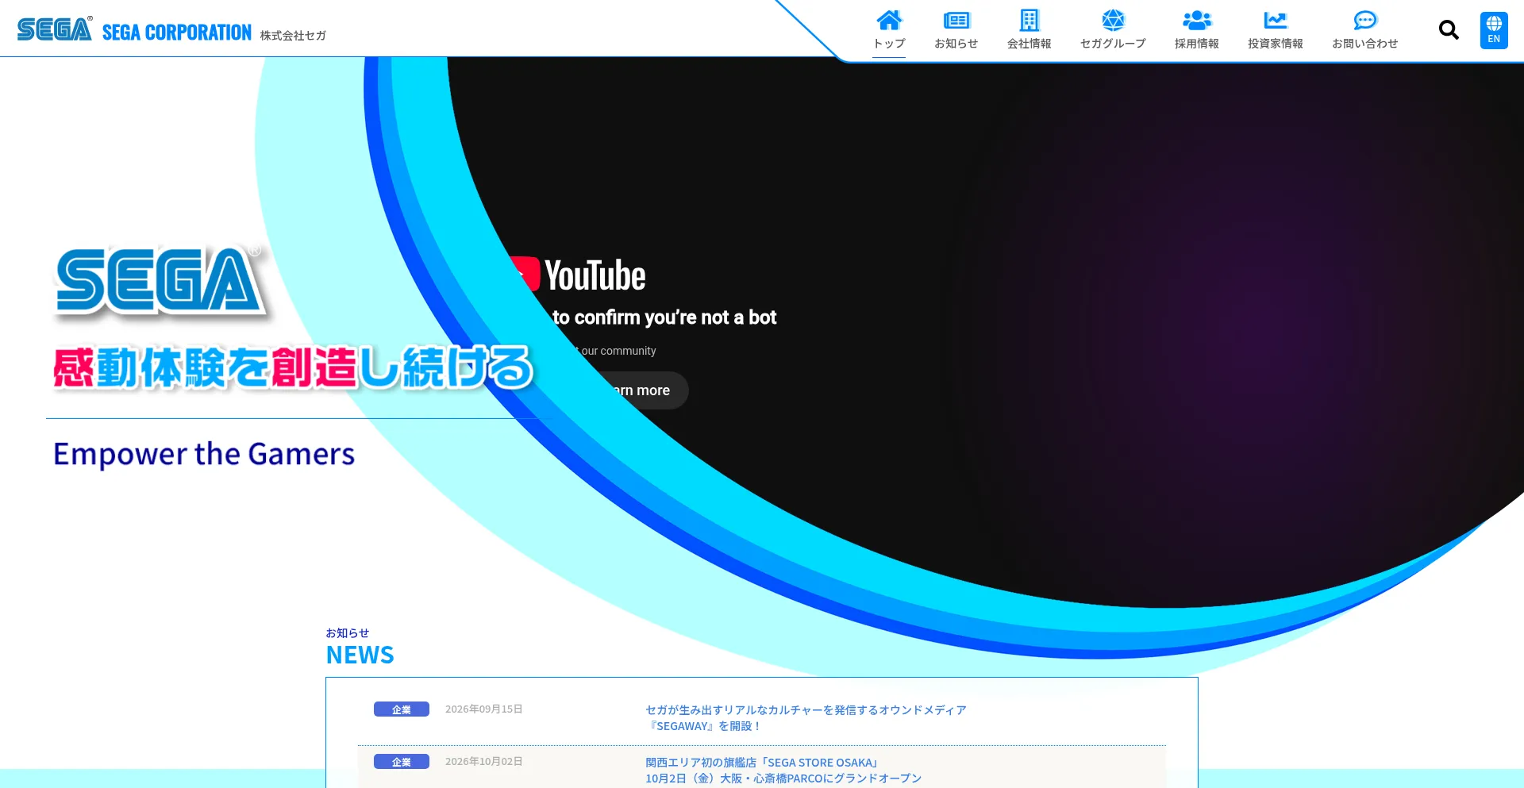Click the people icon above 採用情報
Viewport: 1524px width, 788px height.
1197,20
